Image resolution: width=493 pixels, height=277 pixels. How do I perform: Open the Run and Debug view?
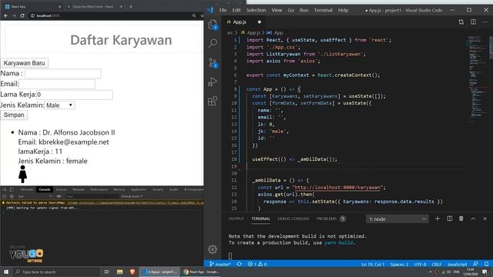(x=213, y=82)
